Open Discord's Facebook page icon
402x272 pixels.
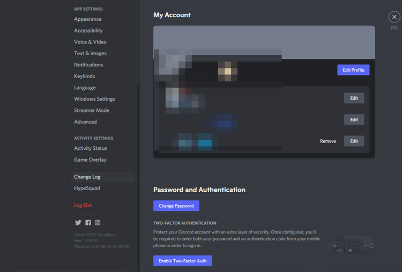coord(88,223)
